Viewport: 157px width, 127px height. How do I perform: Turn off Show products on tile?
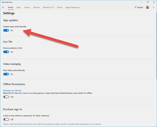click(6, 52)
